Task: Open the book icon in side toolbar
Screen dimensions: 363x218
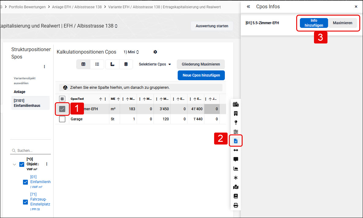Action: [x=236, y=196]
